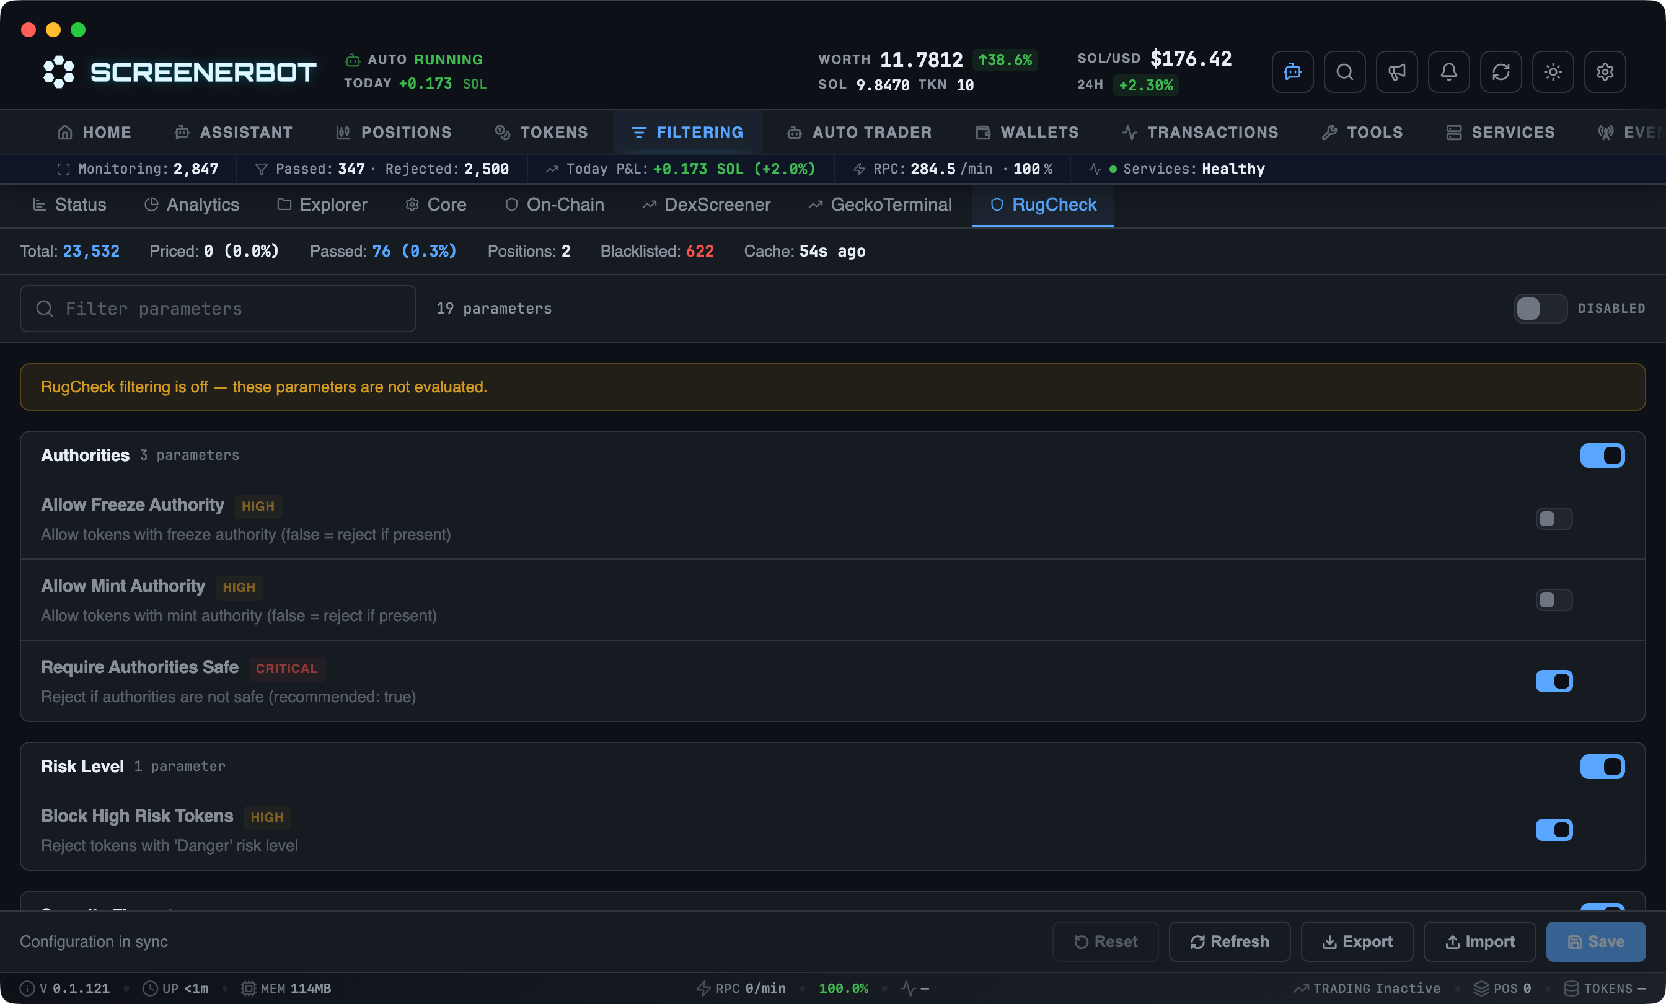This screenshot has width=1666, height=1004.
Task: Open the notifications bell icon
Action: [1448, 72]
